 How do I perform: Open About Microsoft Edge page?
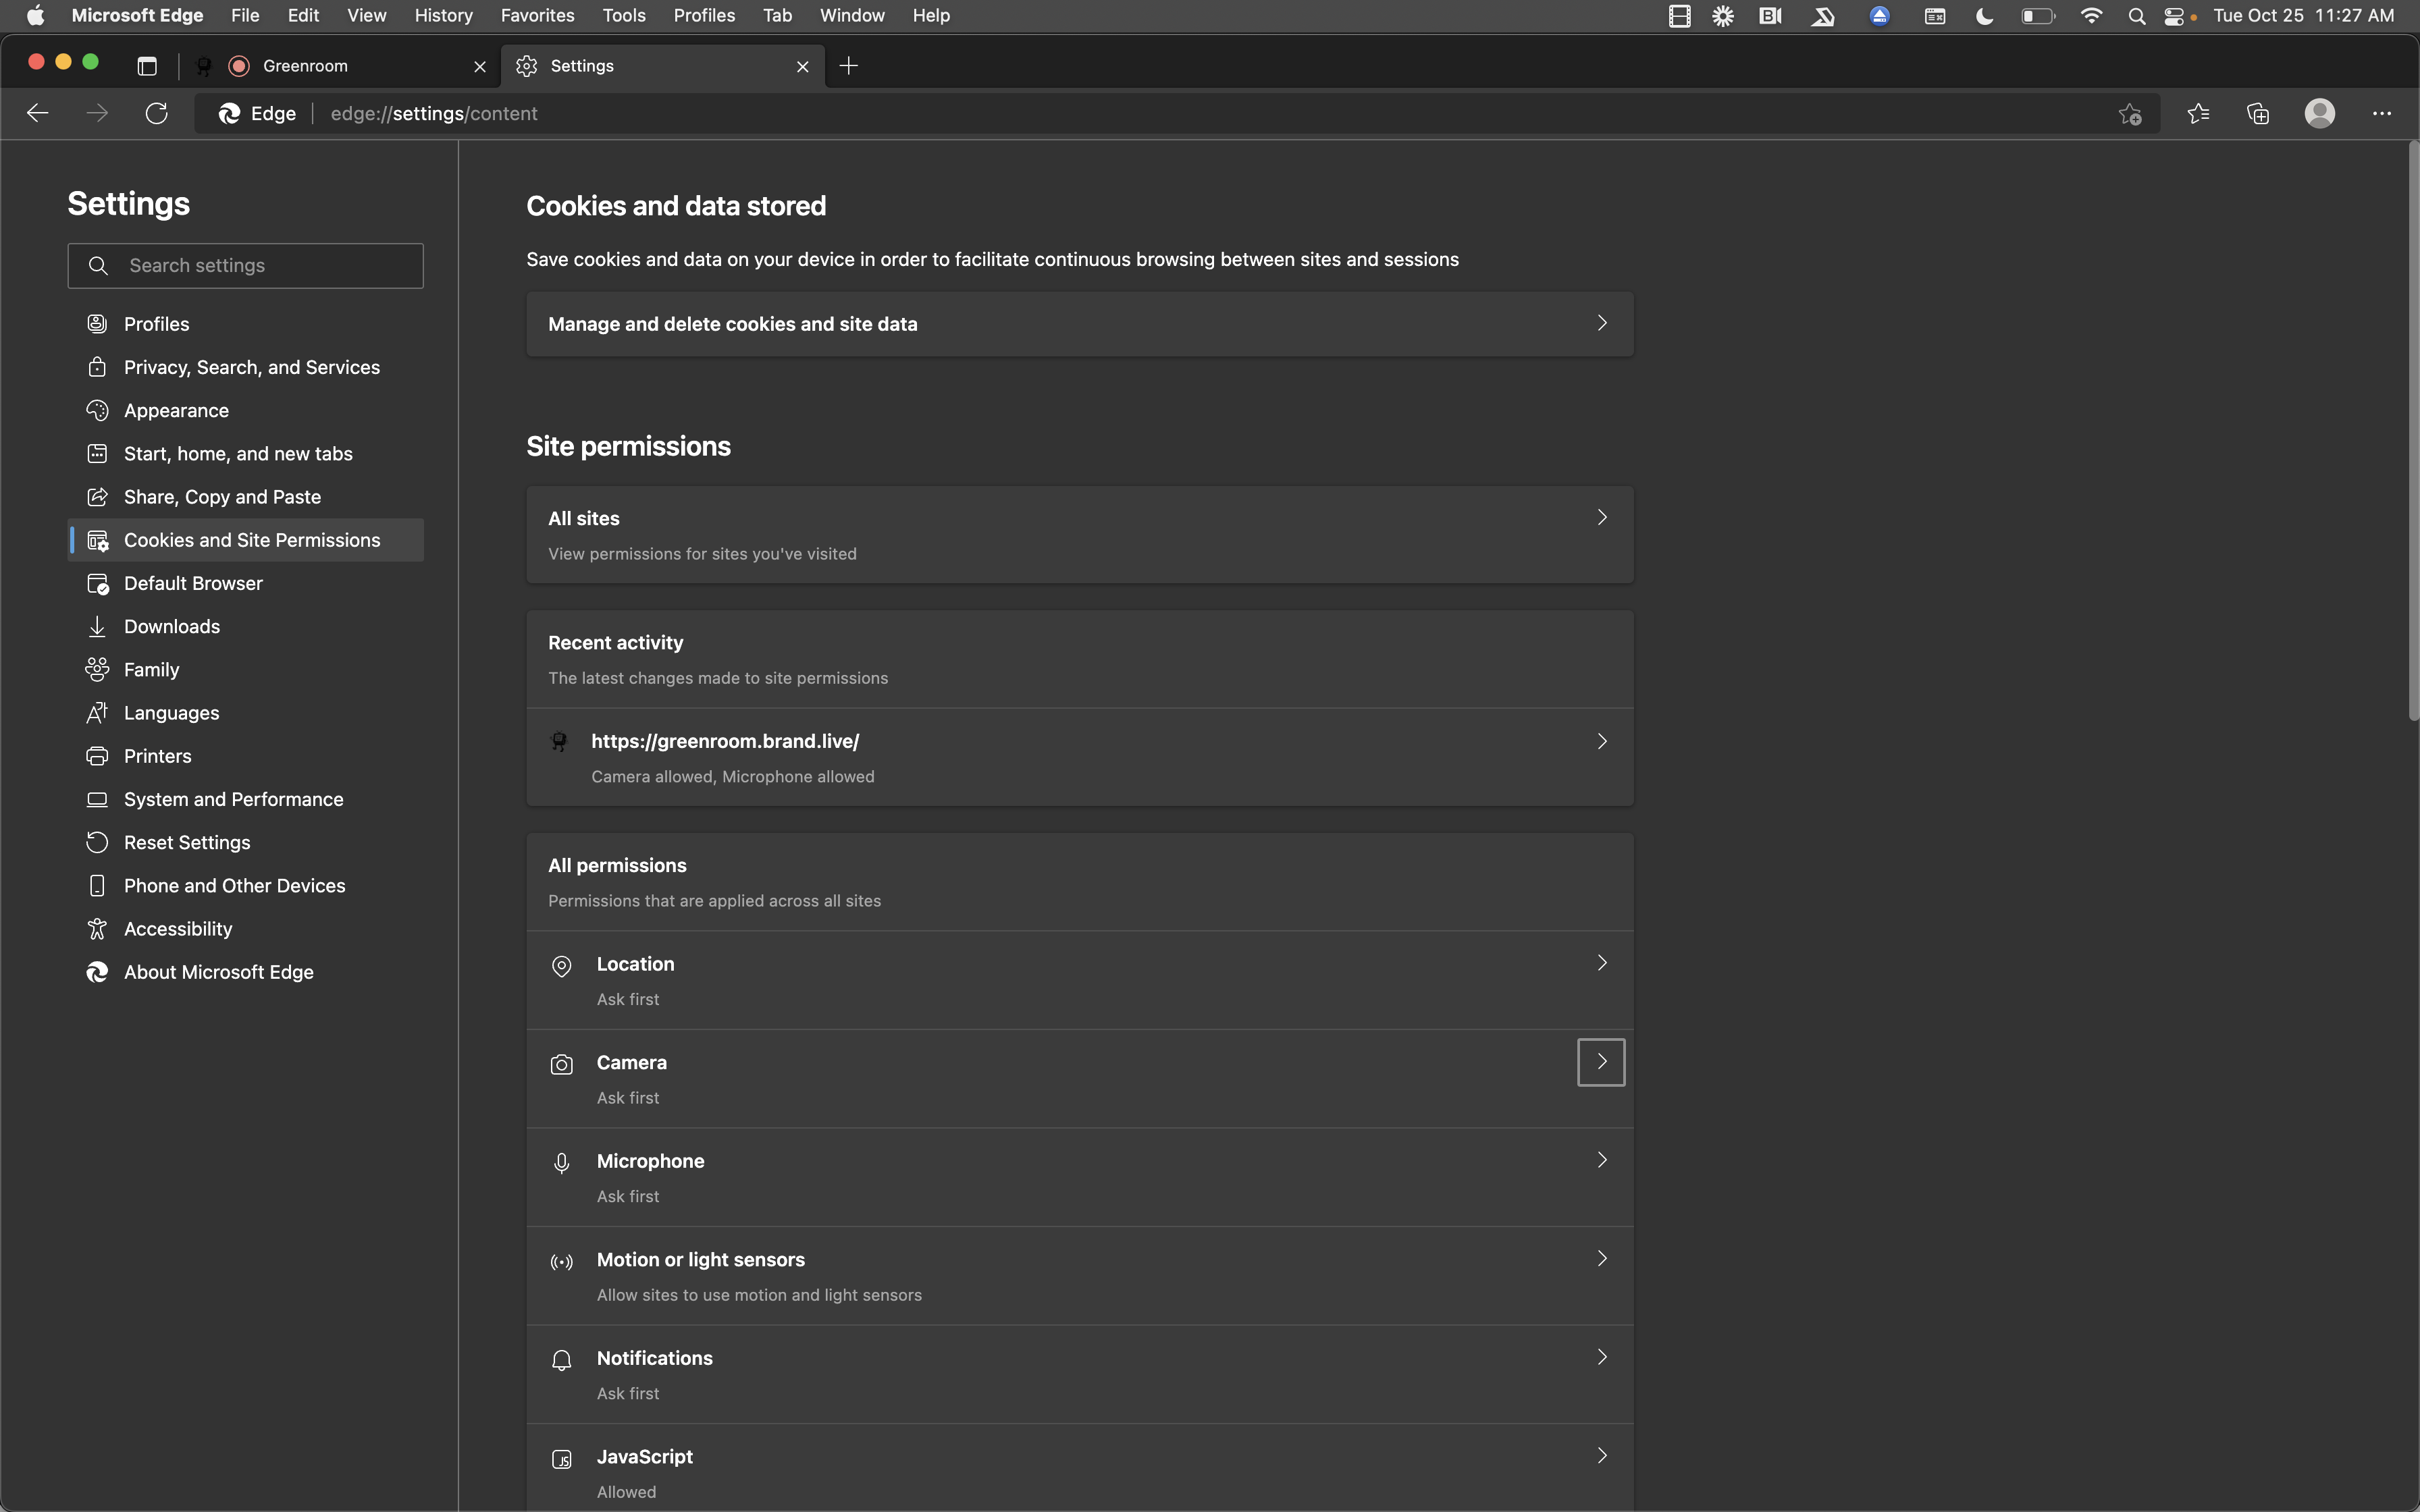(246, 972)
